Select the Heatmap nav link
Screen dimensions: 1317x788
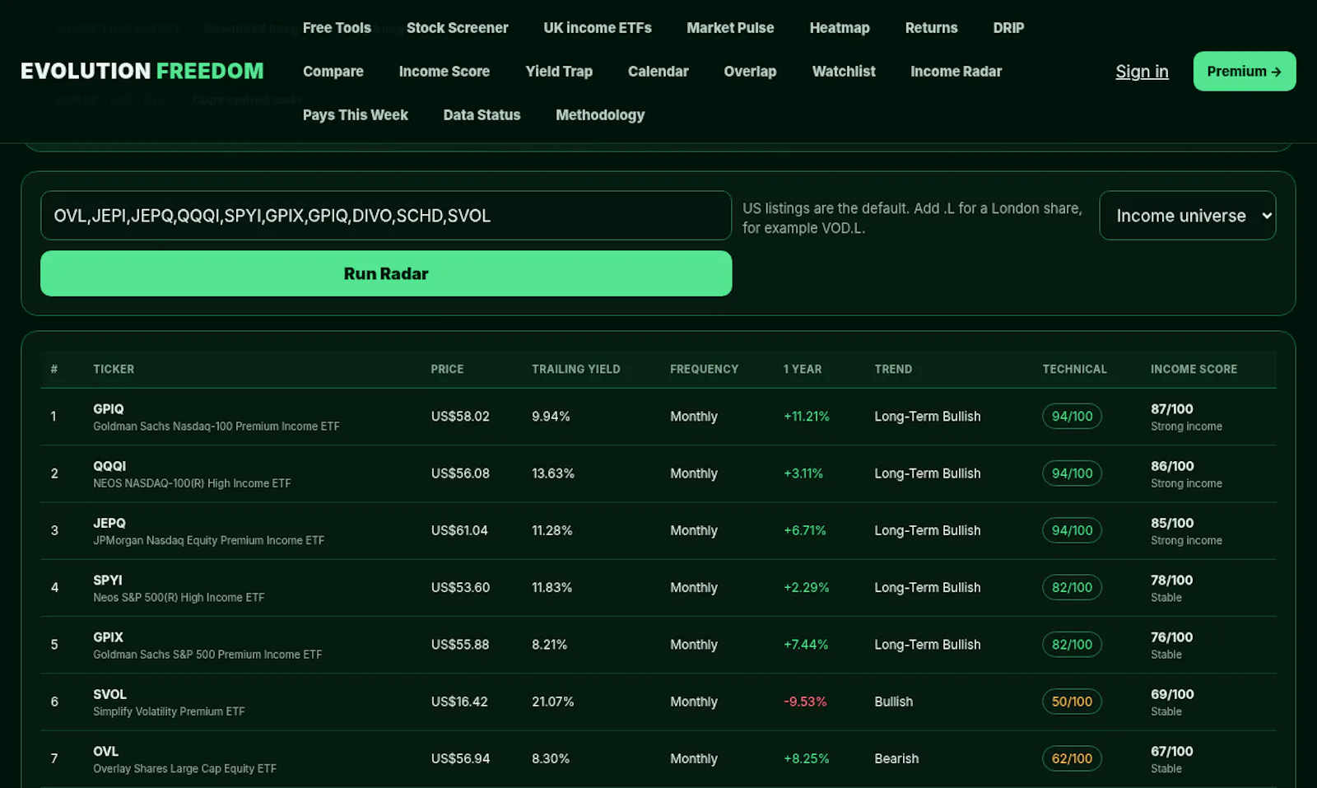(x=840, y=28)
